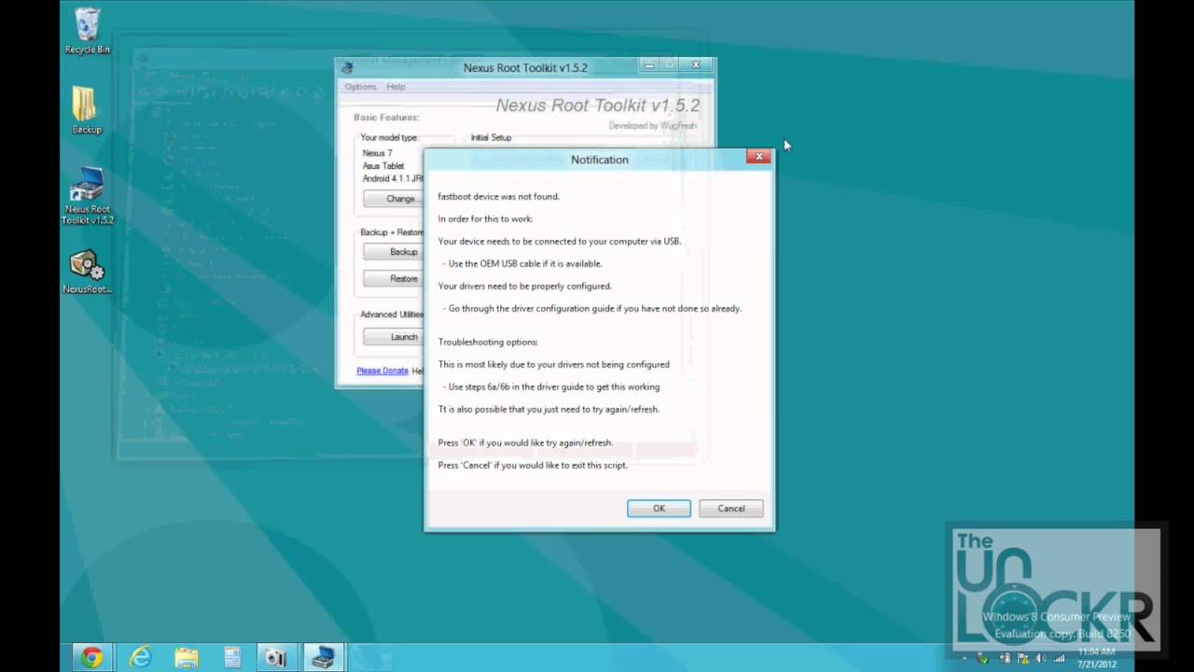Launch Nexus Root Toolkit v1.5.2 desktop shortcut
This screenshot has height=672, width=1194.
click(x=87, y=196)
